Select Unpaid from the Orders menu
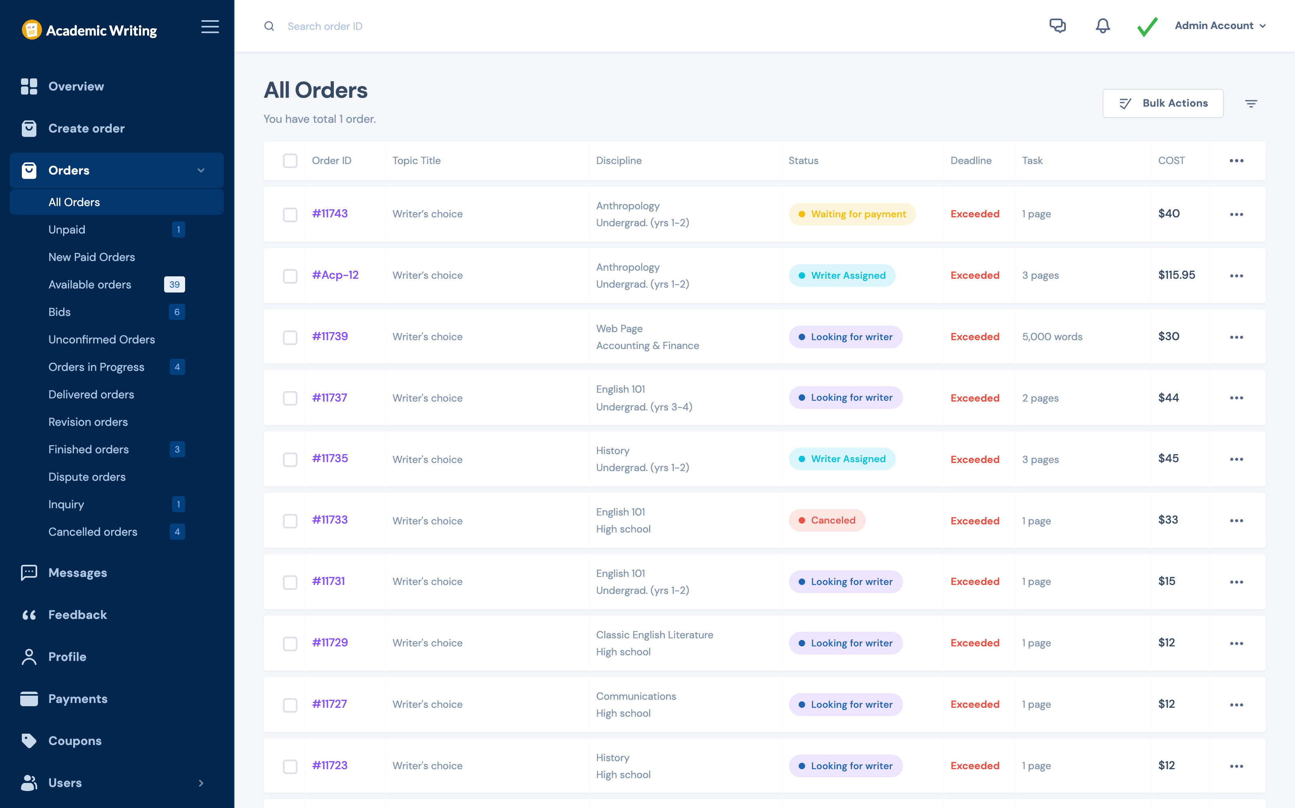The height and width of the screenshot is (808, 1295). point(66,229)
